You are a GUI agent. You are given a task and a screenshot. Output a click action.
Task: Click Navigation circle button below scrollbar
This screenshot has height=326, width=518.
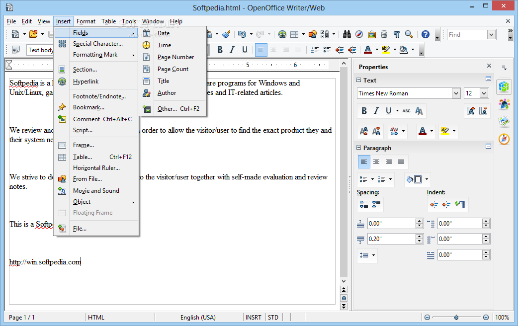point(344,298)
